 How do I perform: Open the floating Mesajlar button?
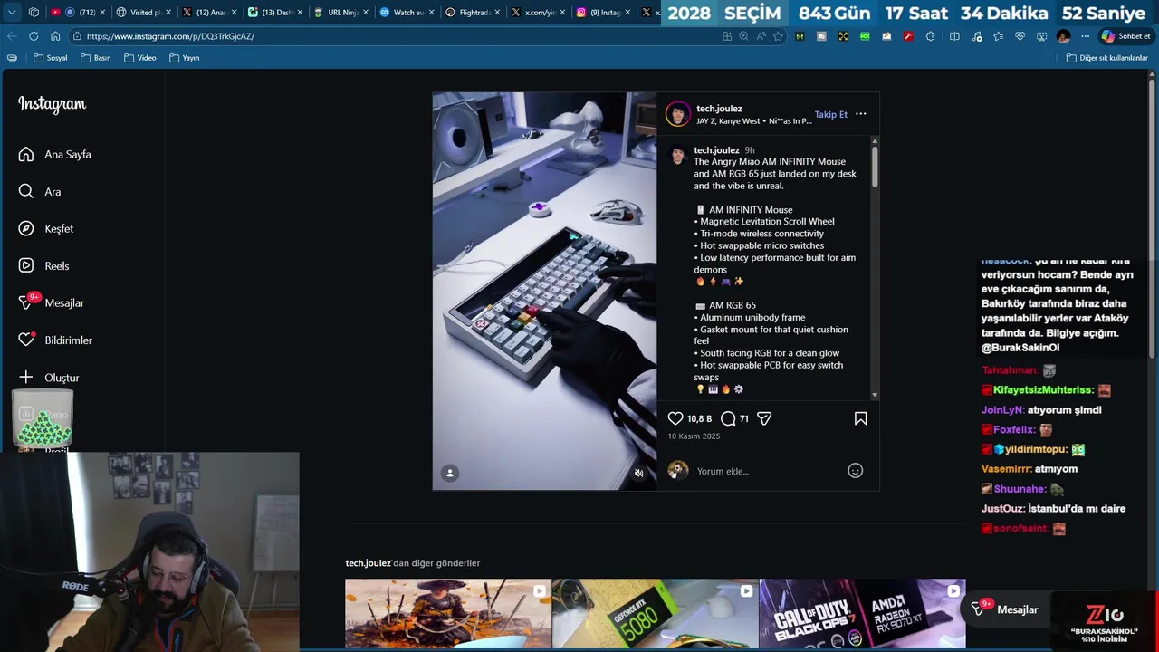pos(1007,609)
